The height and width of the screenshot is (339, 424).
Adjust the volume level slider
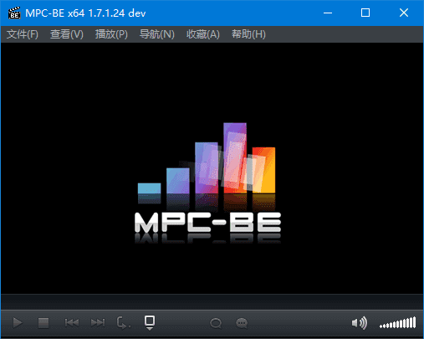pos(397,323)
